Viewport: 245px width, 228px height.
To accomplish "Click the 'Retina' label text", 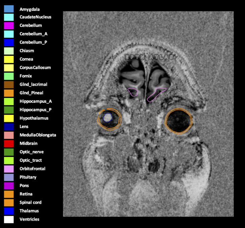I will point(26,194).
